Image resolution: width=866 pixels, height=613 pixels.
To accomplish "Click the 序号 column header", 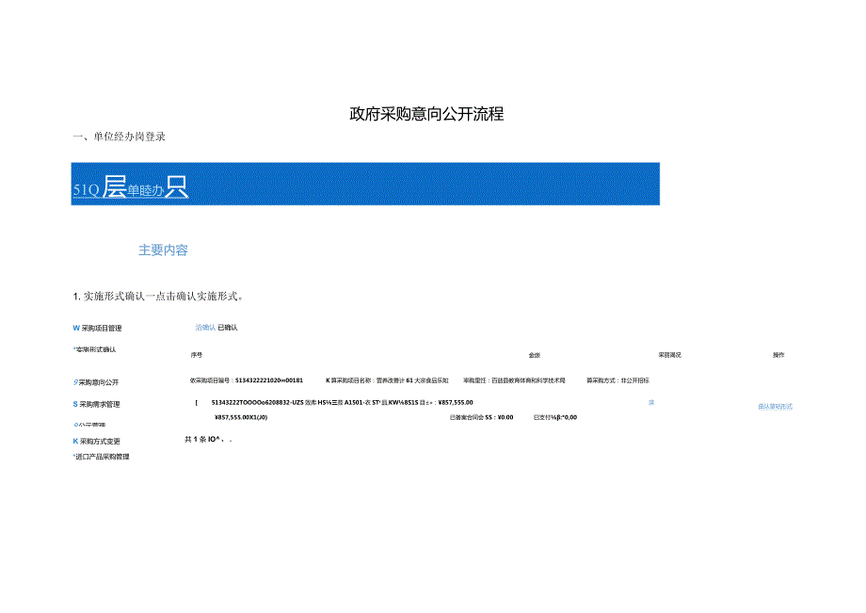I will (197, 355).
